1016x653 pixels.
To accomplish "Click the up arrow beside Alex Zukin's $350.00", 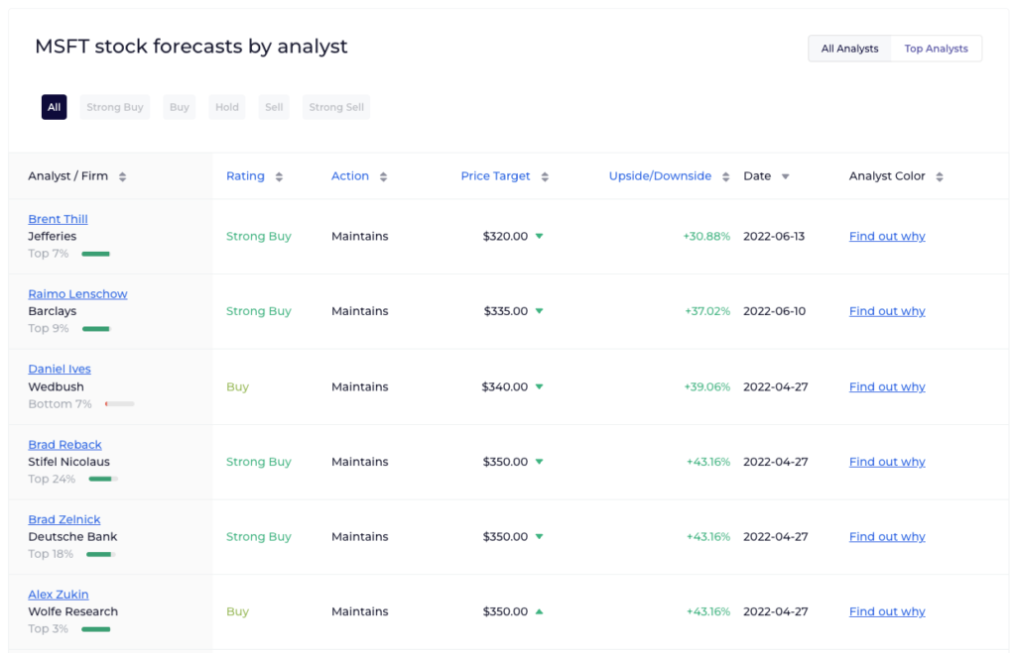I will pos(539,611).
